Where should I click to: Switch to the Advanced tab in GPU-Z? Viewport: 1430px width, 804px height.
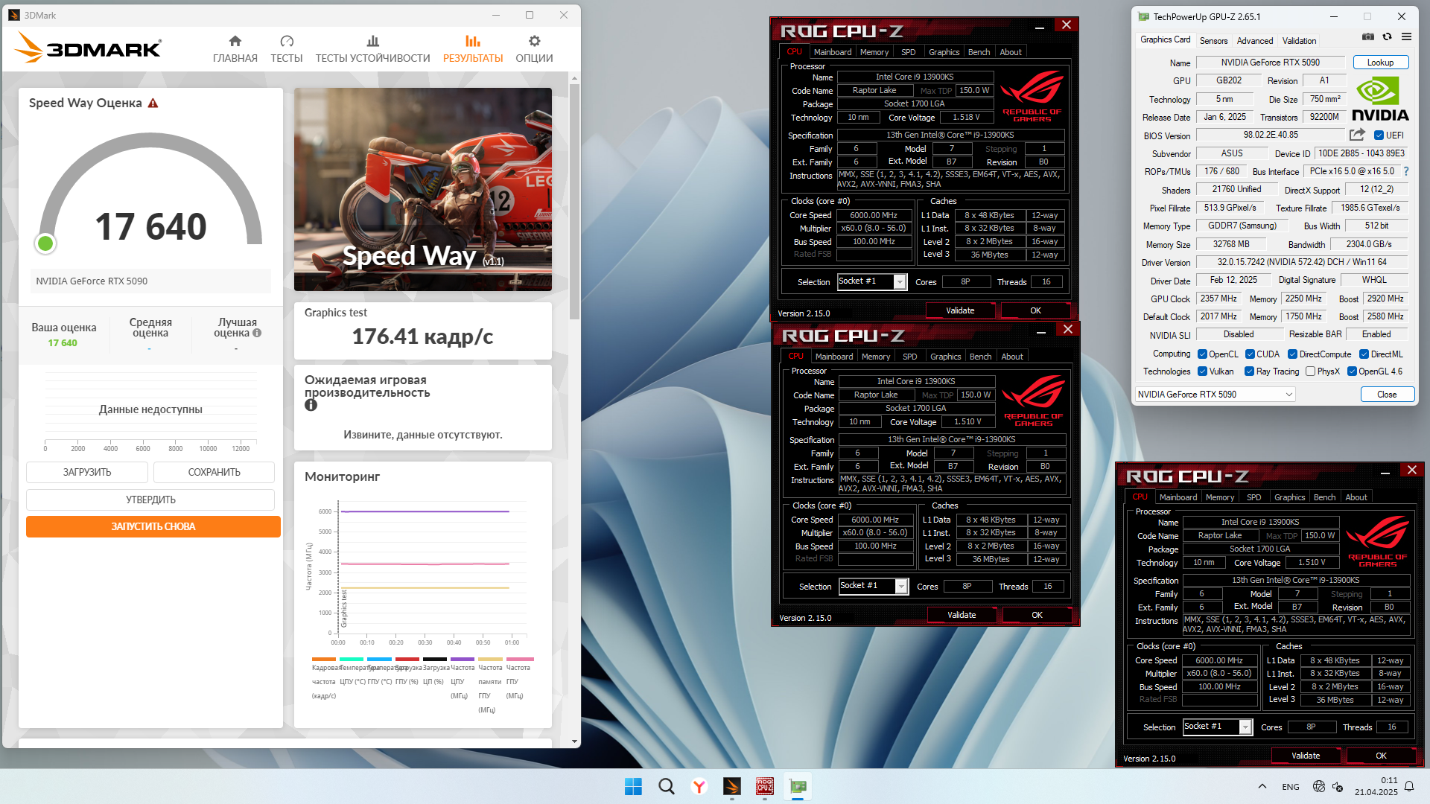click(1255, 41)
